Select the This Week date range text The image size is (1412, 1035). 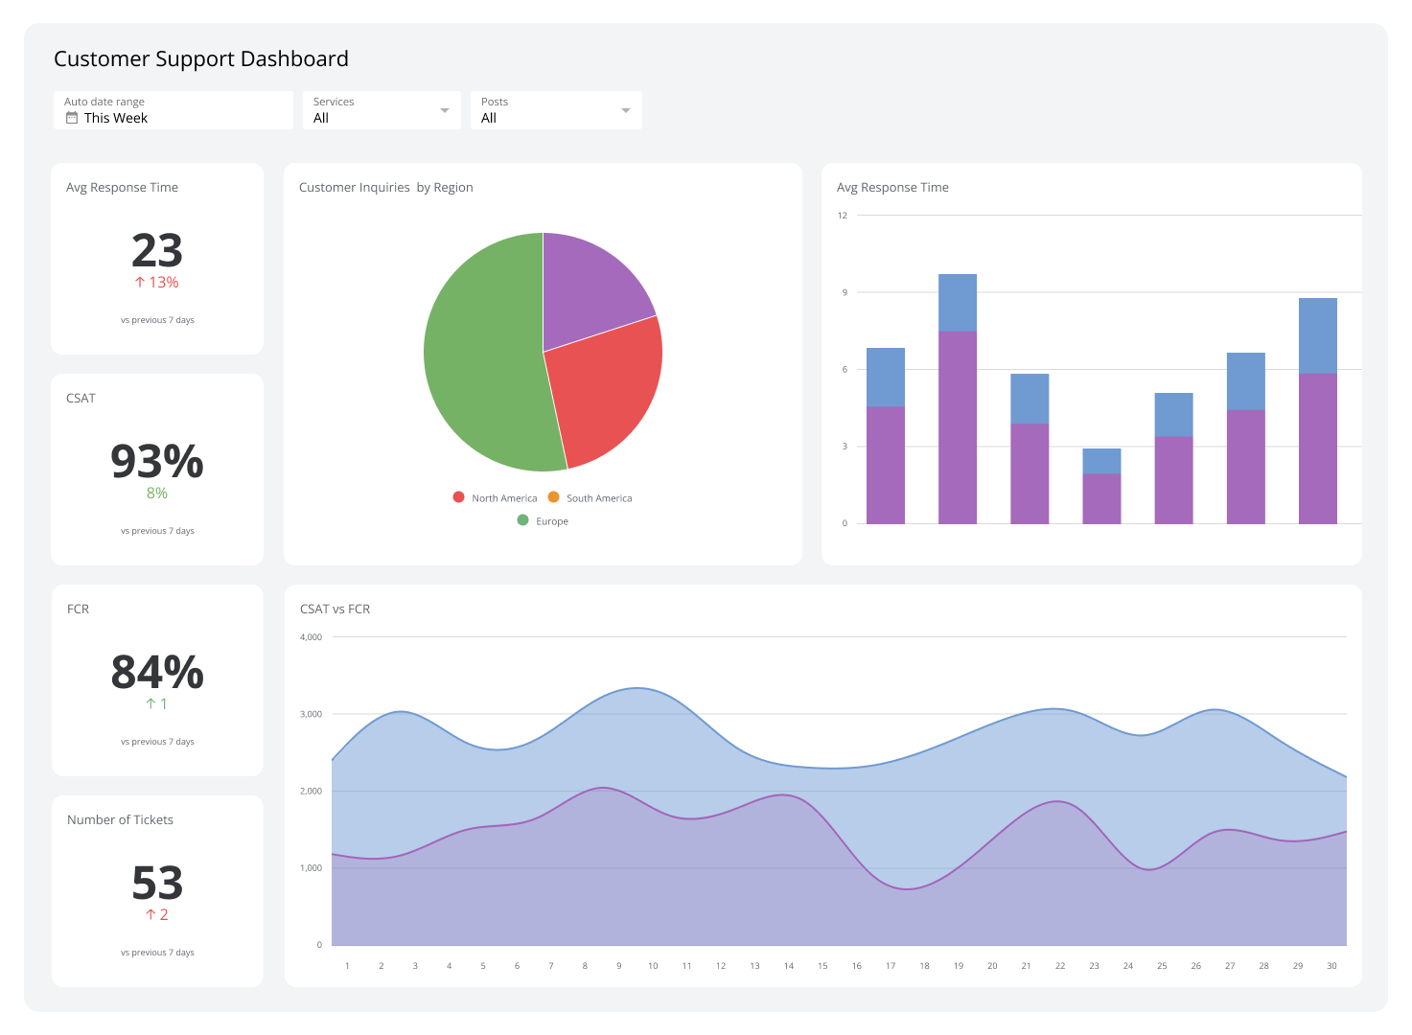click(115, 118)
